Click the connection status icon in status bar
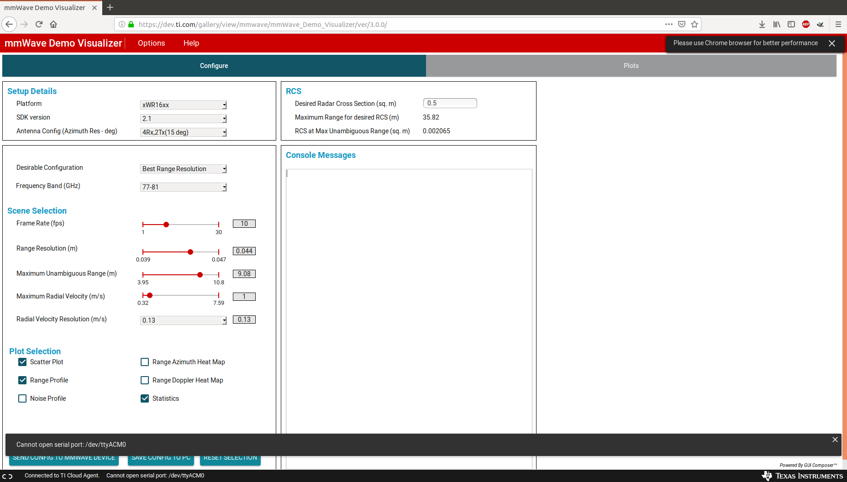 7,476
